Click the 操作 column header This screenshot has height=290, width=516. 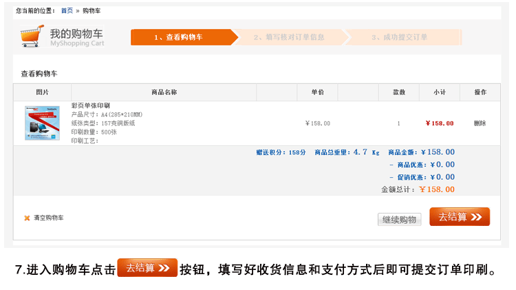point(480,92)
